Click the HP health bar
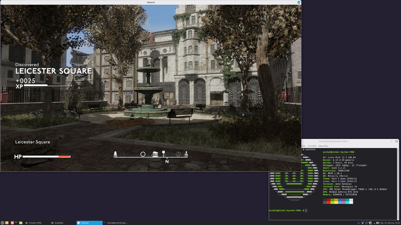The width and height of the screenshot is (401, 225). click(x=46, y=156)
